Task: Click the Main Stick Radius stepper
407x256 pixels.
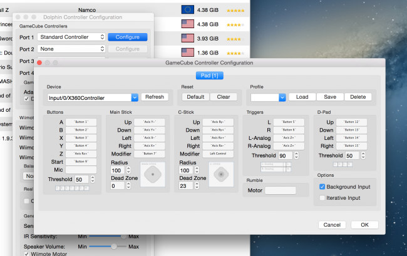Action: [128, 170]
